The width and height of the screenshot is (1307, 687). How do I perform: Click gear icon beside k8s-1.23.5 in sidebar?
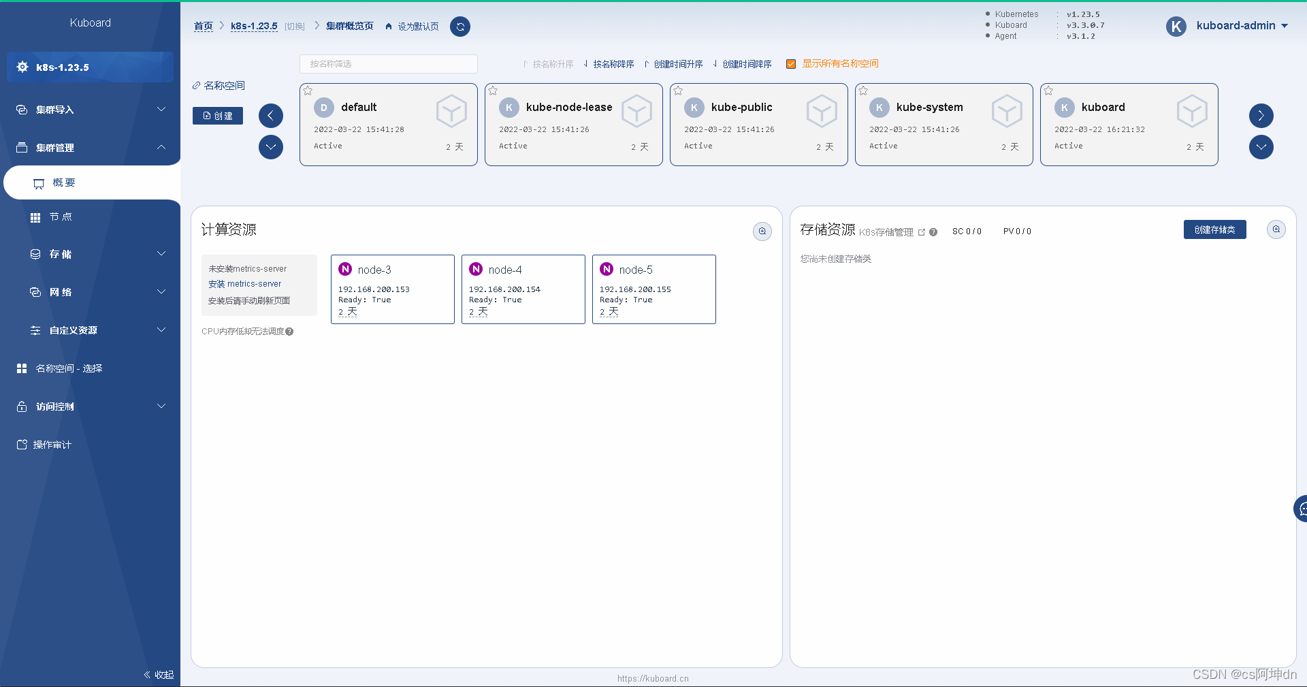[22, 67]
